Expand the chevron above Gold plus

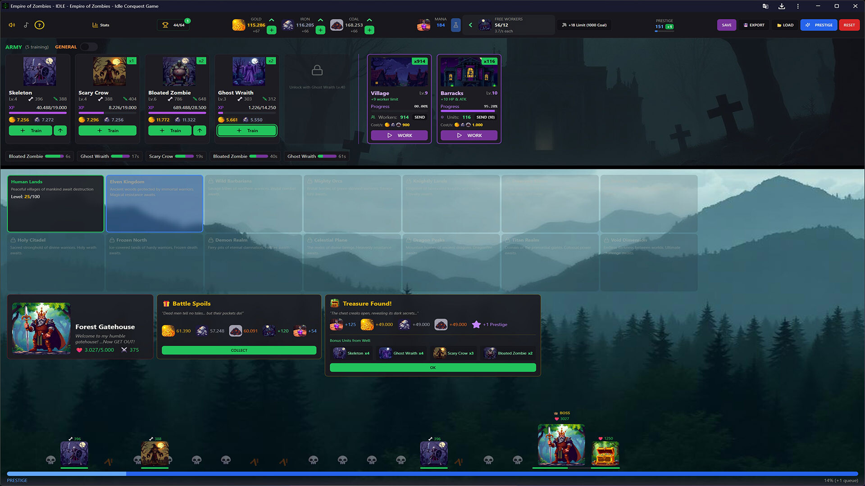[x=271, y=20]
